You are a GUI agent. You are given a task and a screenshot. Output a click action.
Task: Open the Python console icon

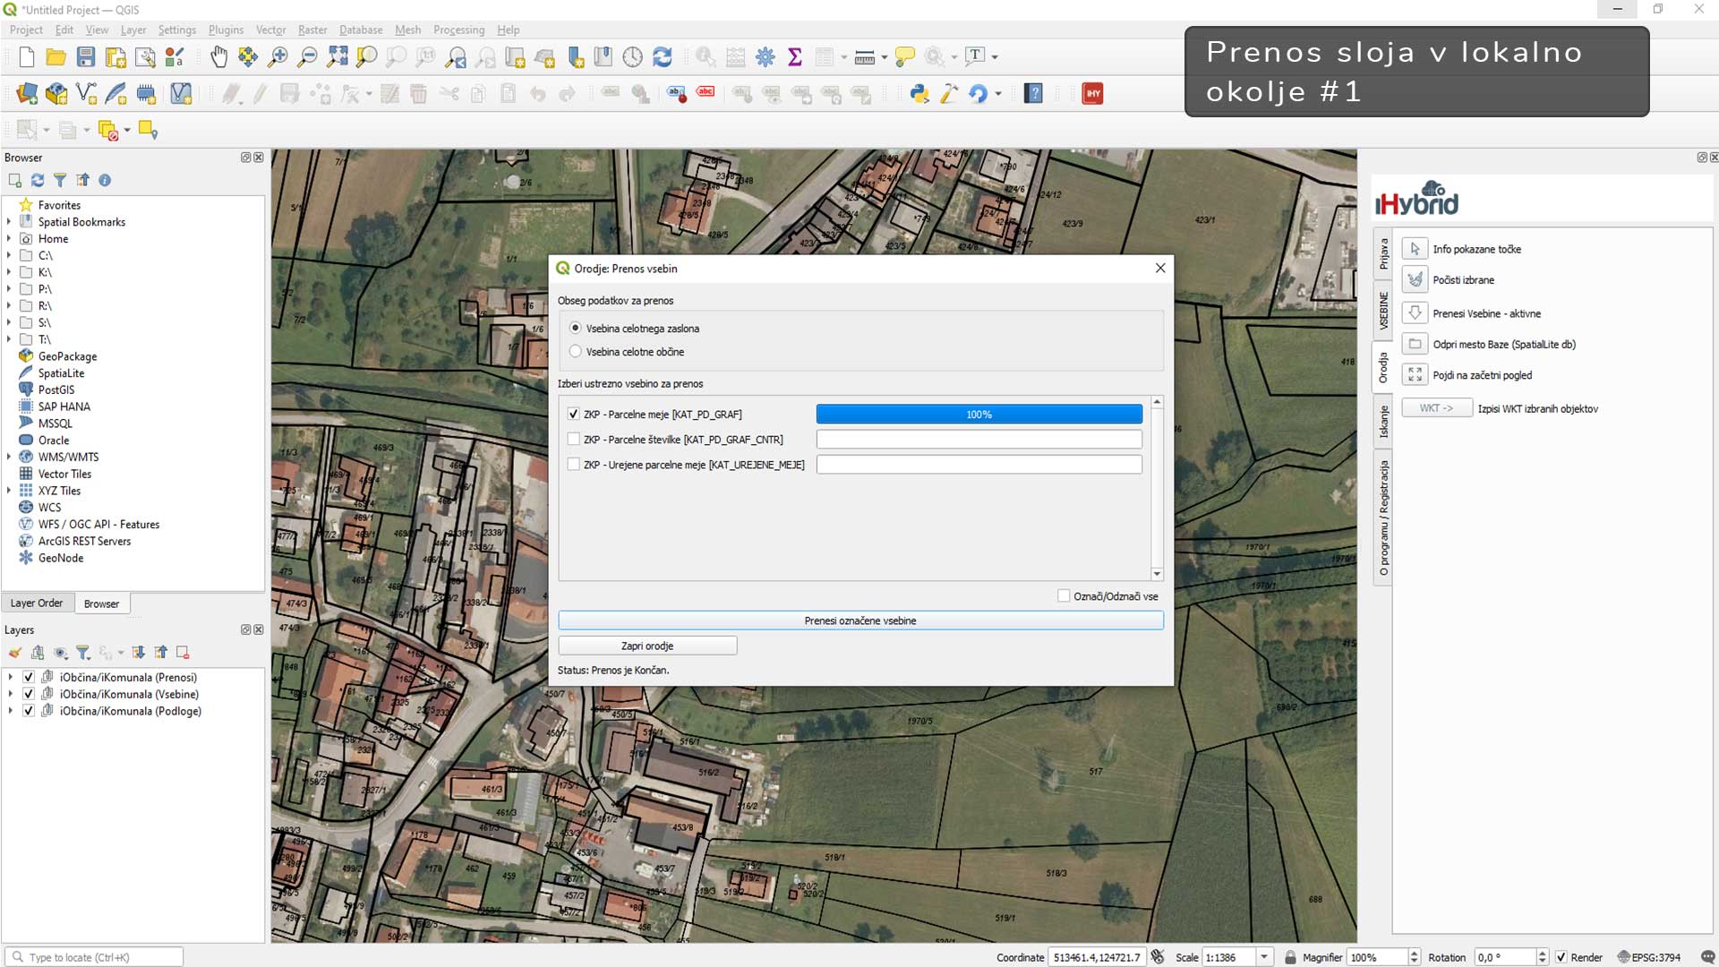[x=919, y=93]
